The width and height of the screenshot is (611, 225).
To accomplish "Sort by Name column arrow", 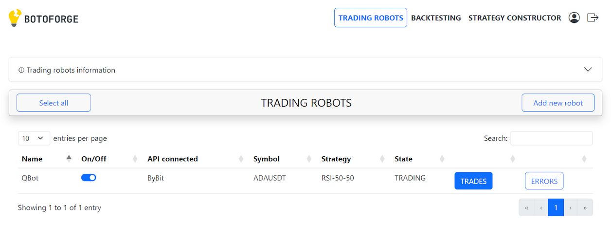I will click(69, 159).
